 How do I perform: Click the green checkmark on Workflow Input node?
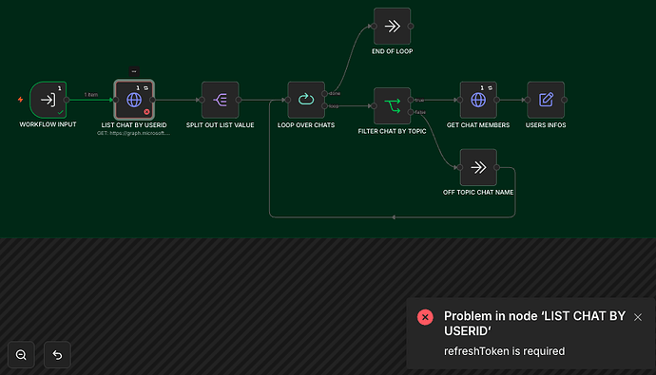coord(61,112)
